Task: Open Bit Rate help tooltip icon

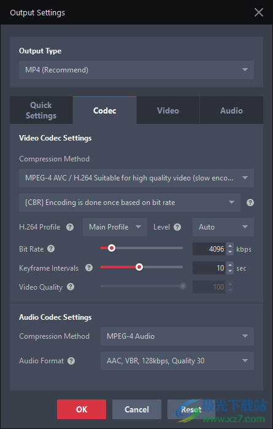Action: (x=51, y=249)
